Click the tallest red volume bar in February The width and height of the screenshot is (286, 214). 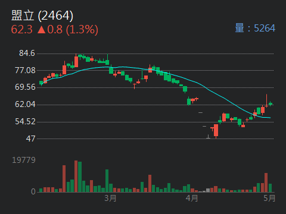click(x=76, y=177)
